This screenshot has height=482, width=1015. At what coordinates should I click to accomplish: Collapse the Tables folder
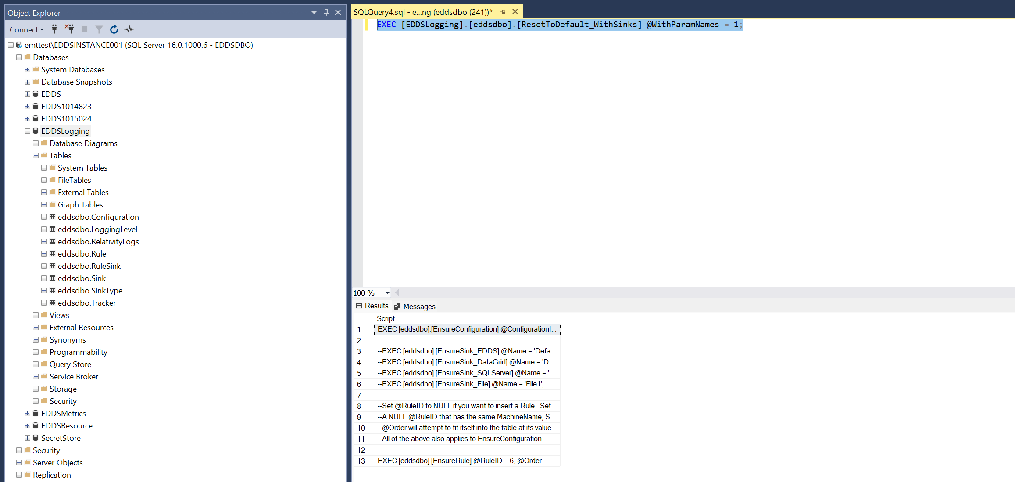pyautogui.click(x=36, y=156)
